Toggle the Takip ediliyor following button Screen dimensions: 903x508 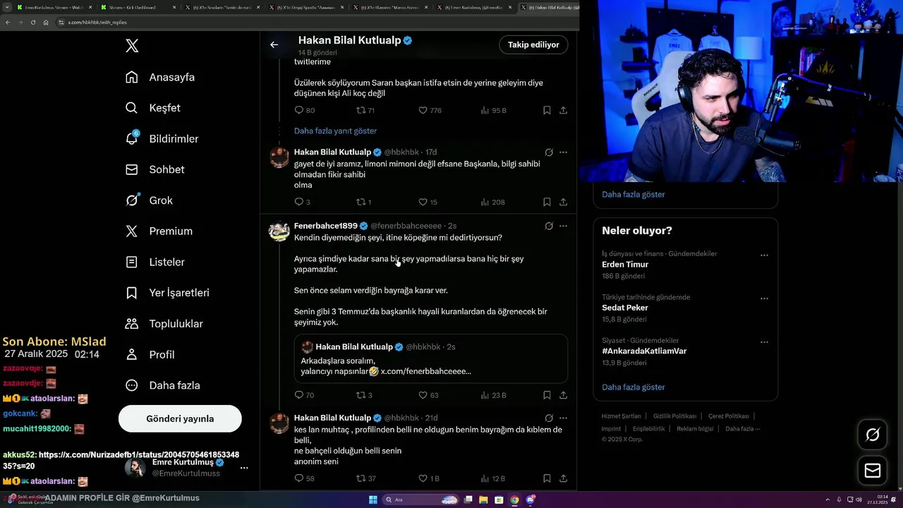click(x=533, y=44)
